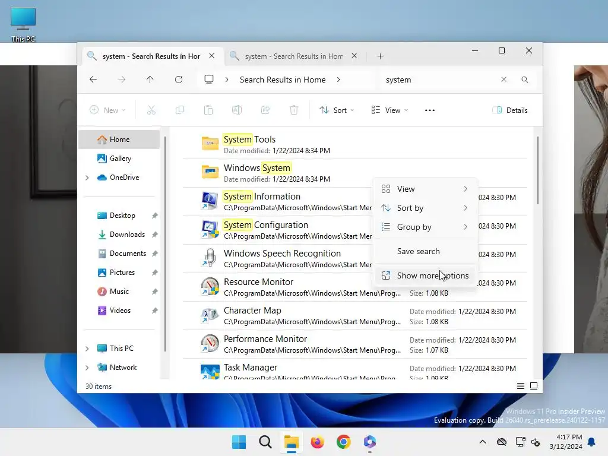Switch to large thumbnails view icon in status bar

534,386
